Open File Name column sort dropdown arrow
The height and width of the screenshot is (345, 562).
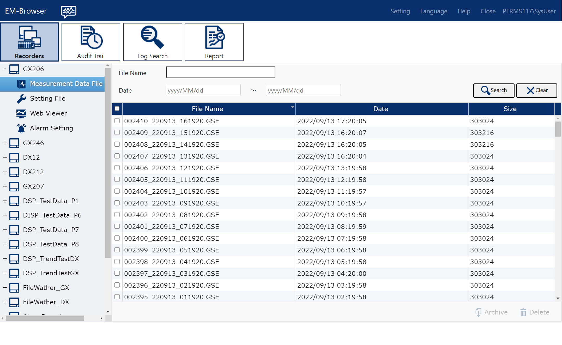(292, 107)
